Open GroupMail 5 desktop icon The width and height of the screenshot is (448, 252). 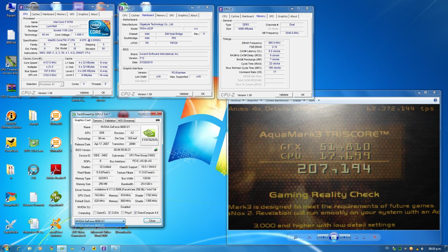click(11, 199)
